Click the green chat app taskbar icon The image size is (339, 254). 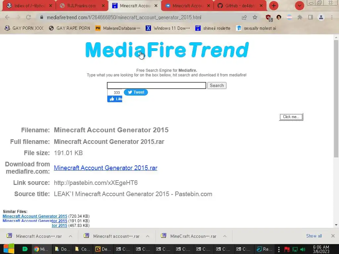pyautogui.click(x=25, y=249)
